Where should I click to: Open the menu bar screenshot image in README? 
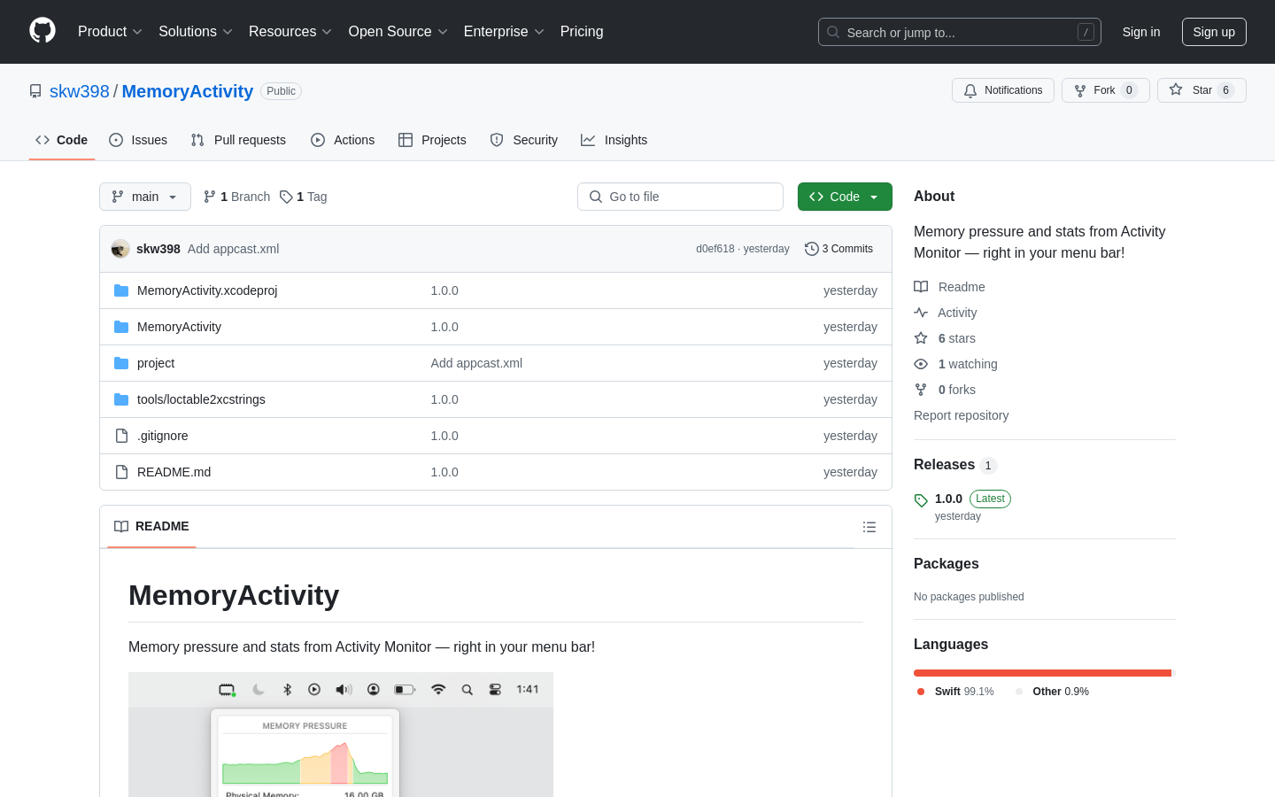click(x=341, y=735)
